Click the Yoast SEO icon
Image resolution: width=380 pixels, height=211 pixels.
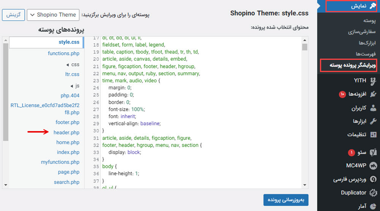pos(373,153)
